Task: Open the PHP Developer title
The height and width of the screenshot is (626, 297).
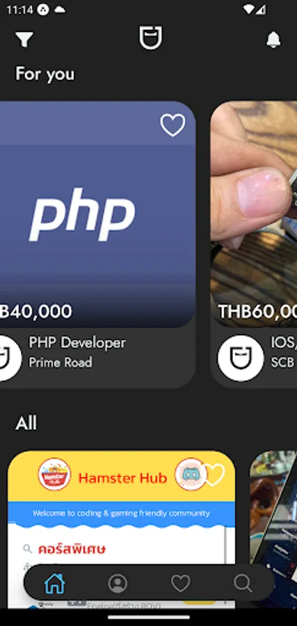Action: (77, 342)
